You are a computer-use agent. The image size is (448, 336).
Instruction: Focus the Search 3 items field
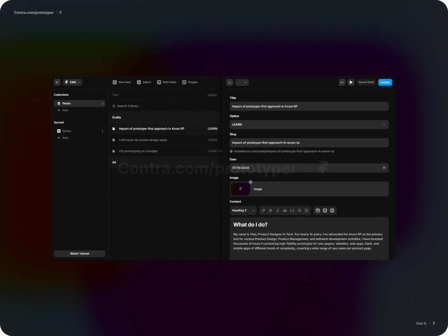(166, 106)
